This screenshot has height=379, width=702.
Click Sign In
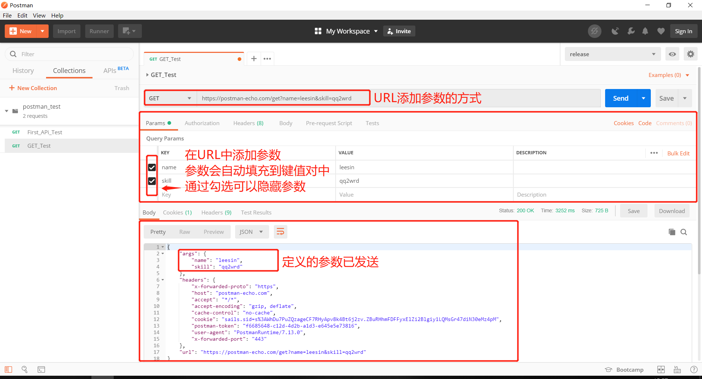point(683,31)
